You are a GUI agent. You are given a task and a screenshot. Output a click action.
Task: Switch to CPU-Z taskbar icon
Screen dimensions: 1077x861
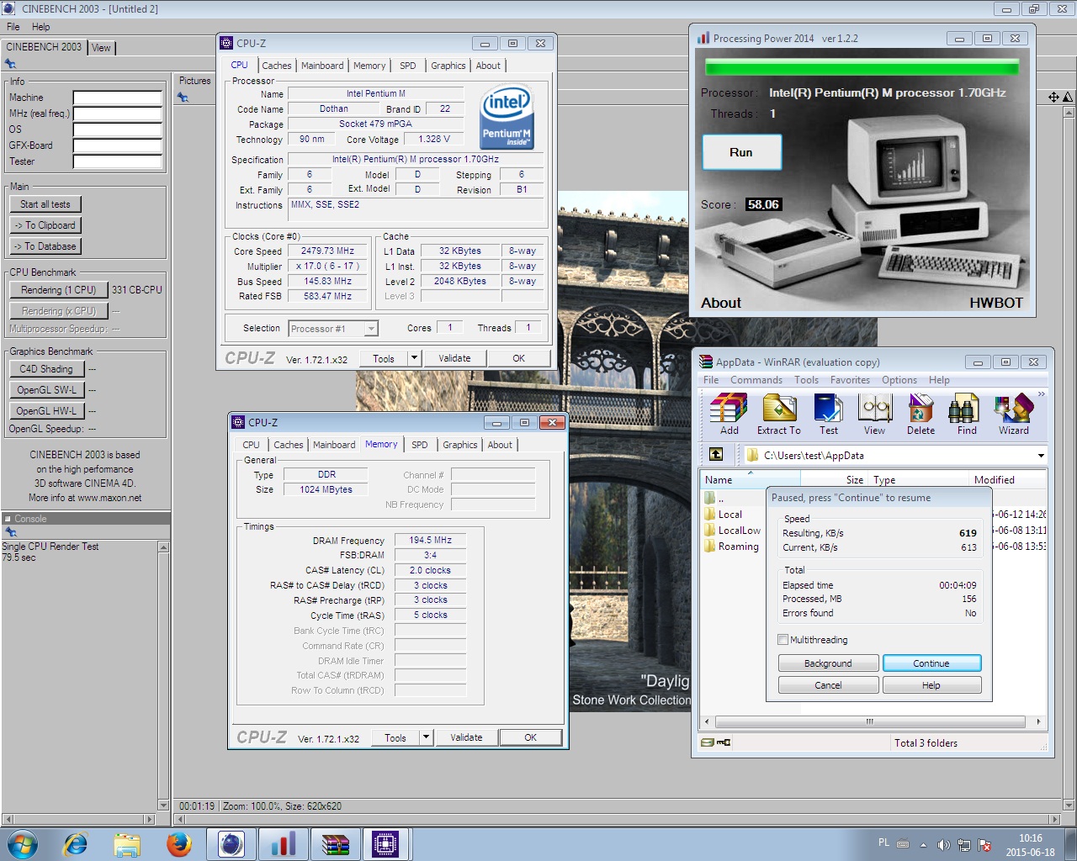coord(385,843)
